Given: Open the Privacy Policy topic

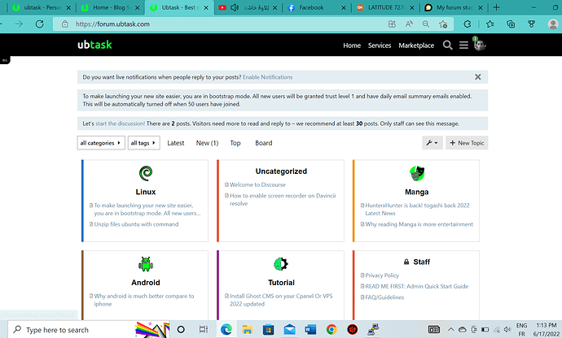Looking at the screenshot, I should coord(382,275).
